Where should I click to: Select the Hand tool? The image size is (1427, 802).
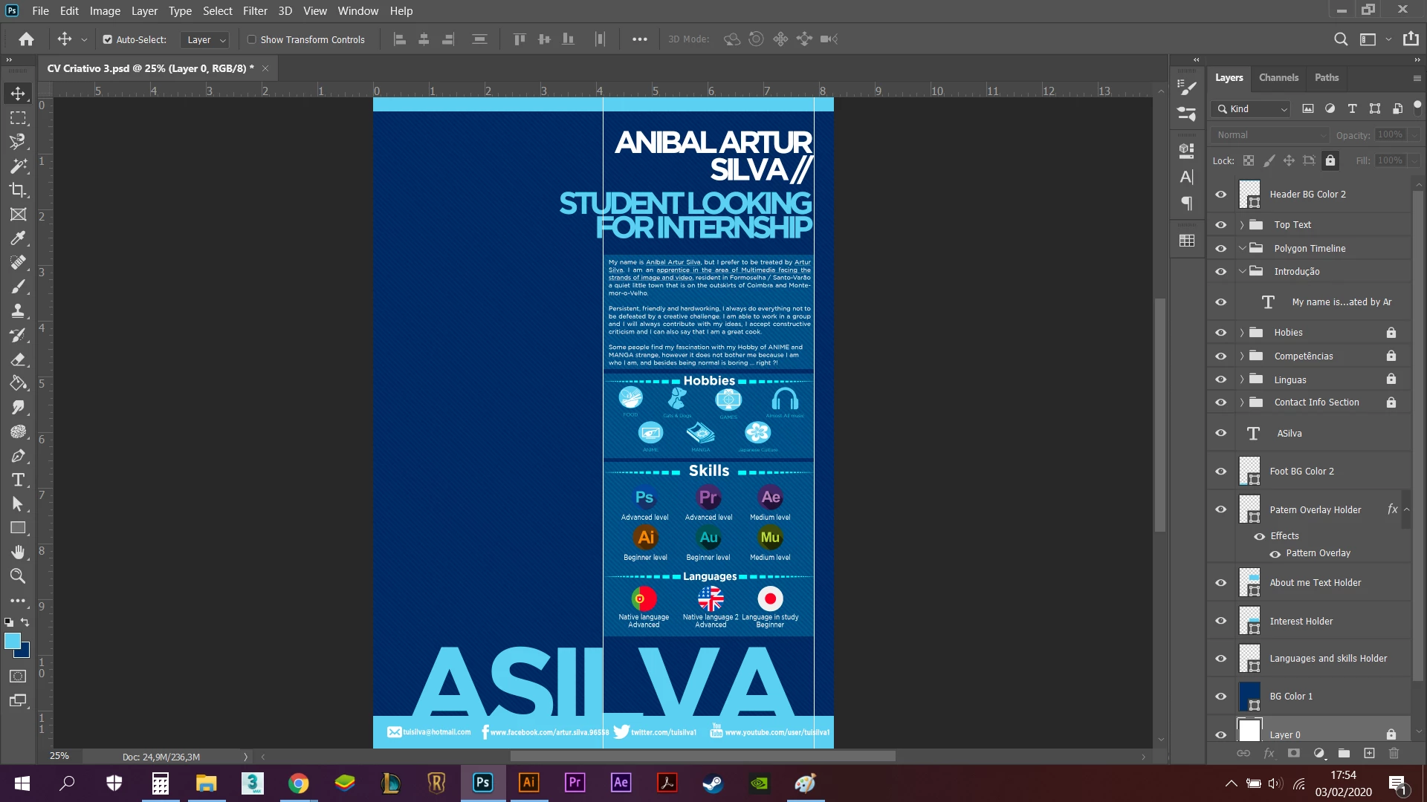click(18, 552)
